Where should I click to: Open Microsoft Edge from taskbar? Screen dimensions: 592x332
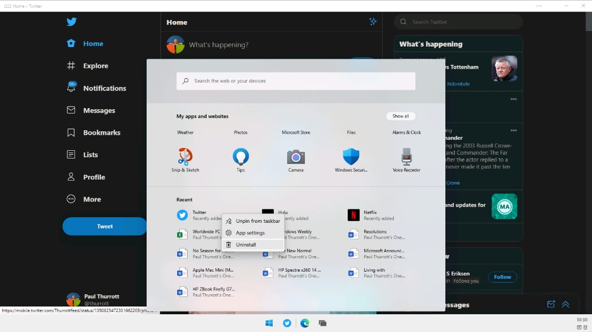pyautogui.click(x=305, y=323)
